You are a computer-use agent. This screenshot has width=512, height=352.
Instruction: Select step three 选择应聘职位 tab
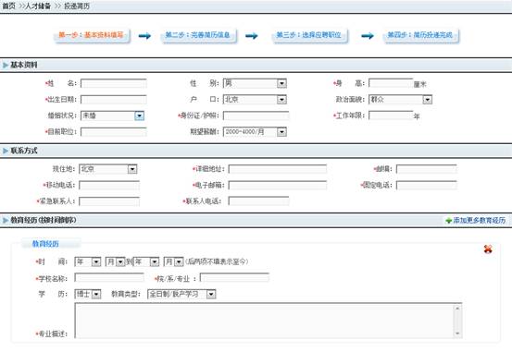(308, 35)
